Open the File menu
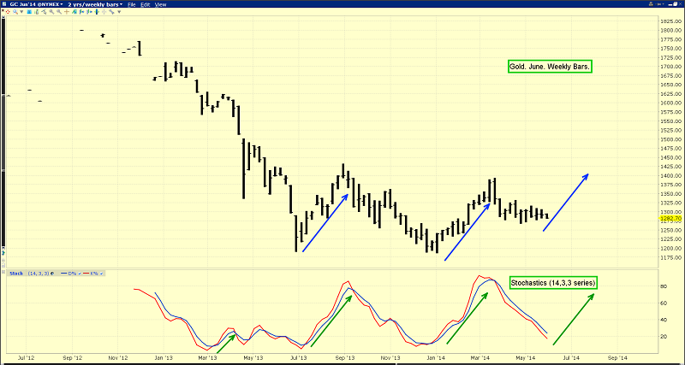The height and width of the screenshot is (365, 685). click(131, 4)
